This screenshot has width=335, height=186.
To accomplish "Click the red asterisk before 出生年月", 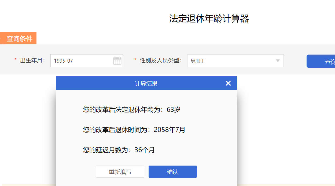I will coord(16,60).
